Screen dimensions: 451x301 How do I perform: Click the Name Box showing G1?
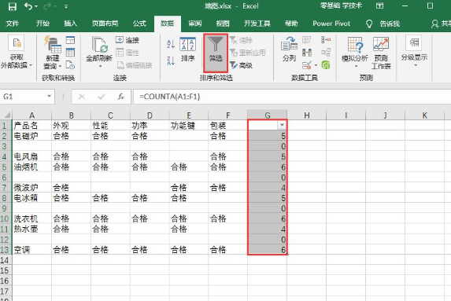23,97
